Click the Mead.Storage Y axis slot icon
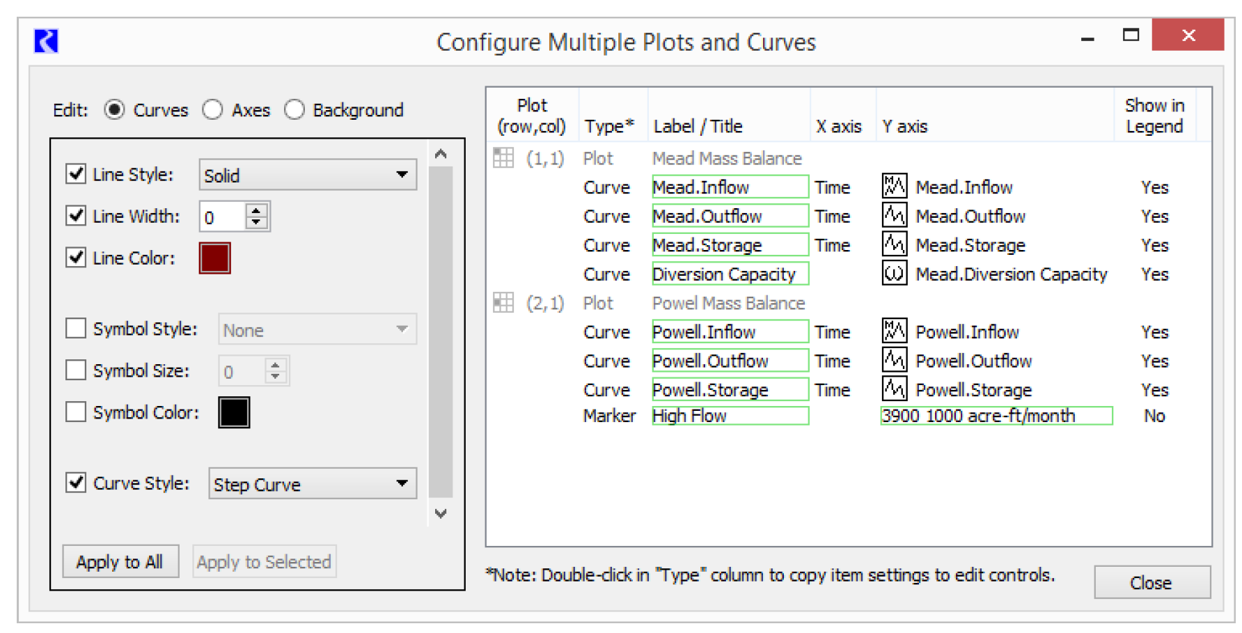The width and height of the screenshot is (1242, 633). (894, 244)
